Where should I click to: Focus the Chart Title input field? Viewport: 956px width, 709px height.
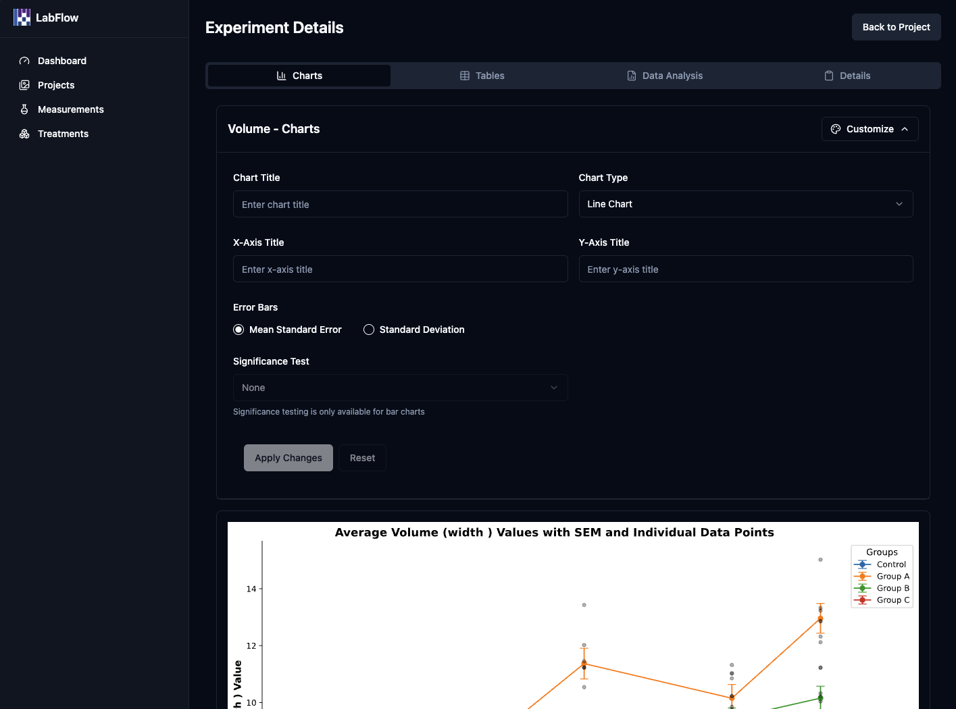400,205
